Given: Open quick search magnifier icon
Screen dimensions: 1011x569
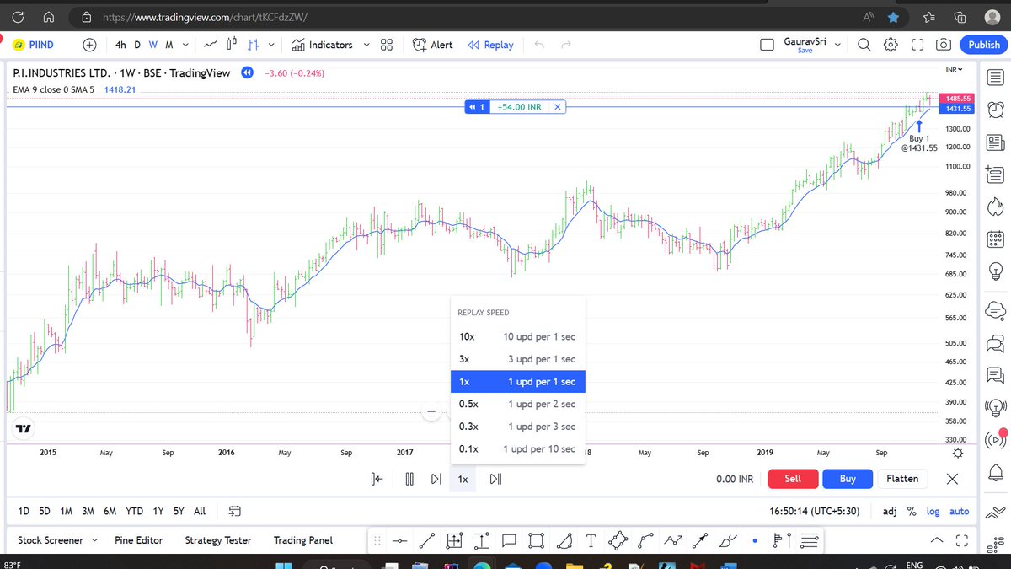Looking at the screenshot, I should pos(864,45).
